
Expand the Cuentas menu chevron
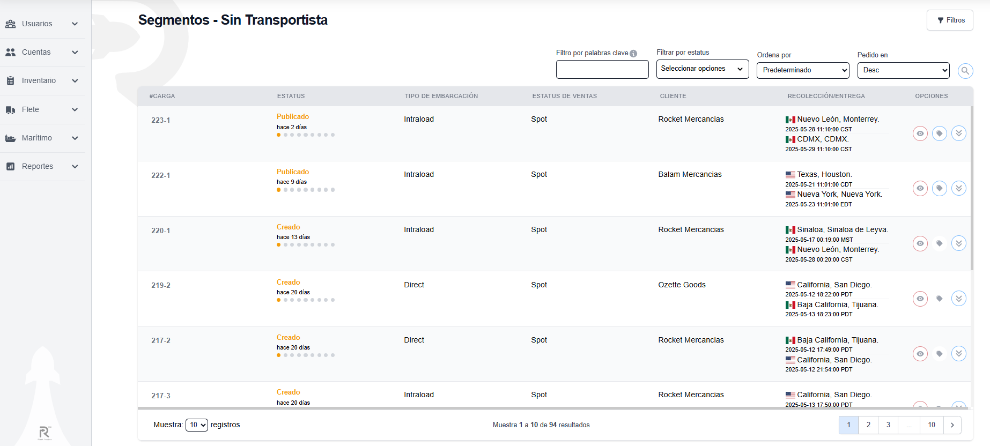75,53
